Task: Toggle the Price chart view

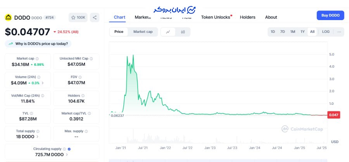Action: tap(119, 32)
